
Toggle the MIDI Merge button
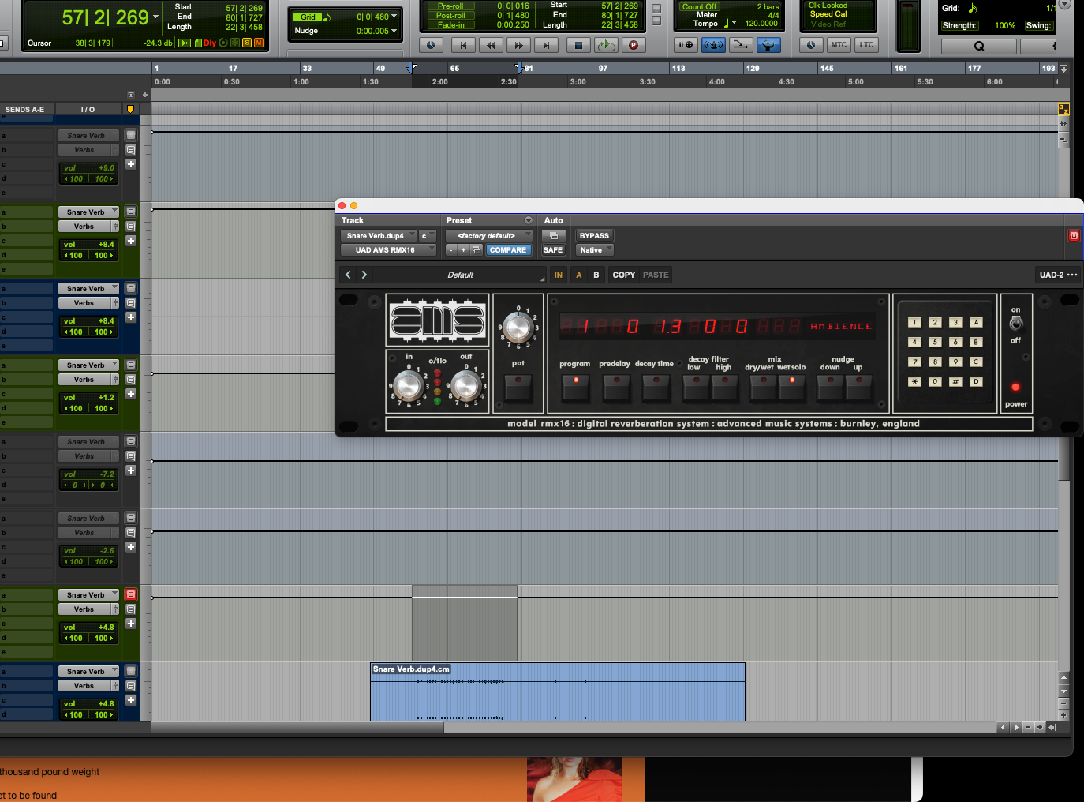point(740,45)
